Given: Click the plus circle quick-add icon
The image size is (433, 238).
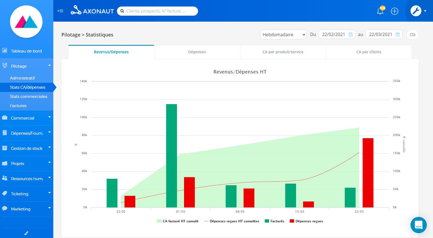Looking at the screenshot, I should click(395, 11).
